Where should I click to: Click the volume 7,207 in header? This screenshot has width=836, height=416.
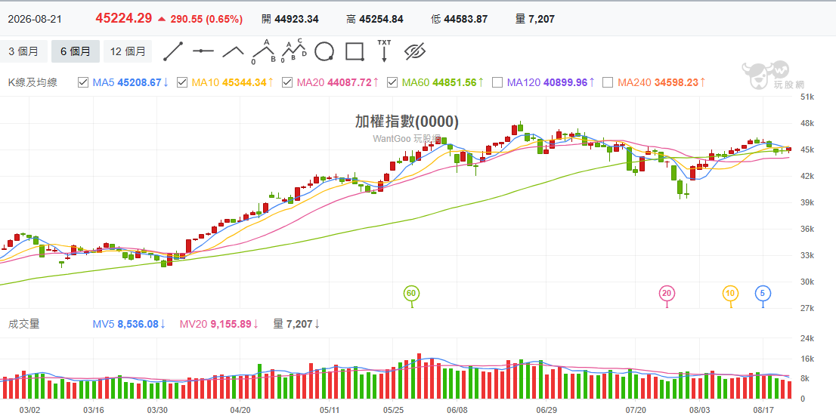pos(542,19)
